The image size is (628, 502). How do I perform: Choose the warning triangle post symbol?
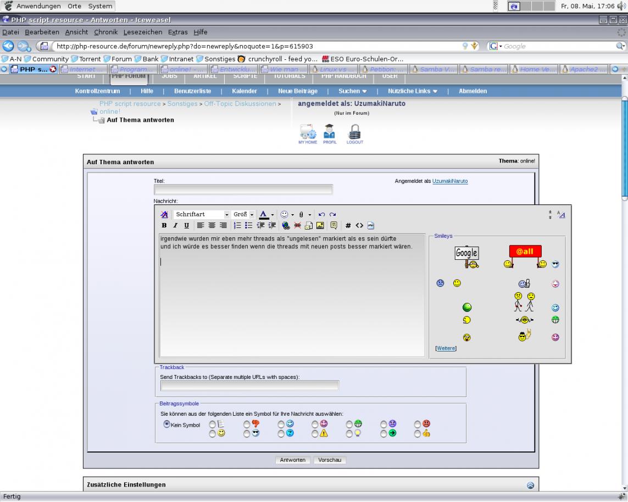coord(315,433)
